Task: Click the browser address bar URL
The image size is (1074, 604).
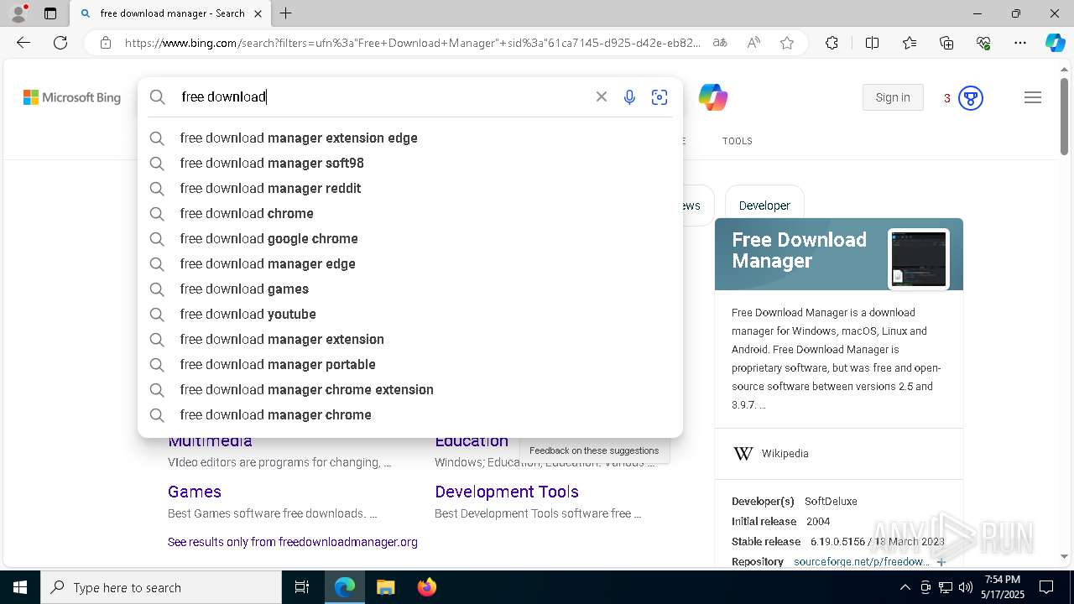Action: point(412,43)
